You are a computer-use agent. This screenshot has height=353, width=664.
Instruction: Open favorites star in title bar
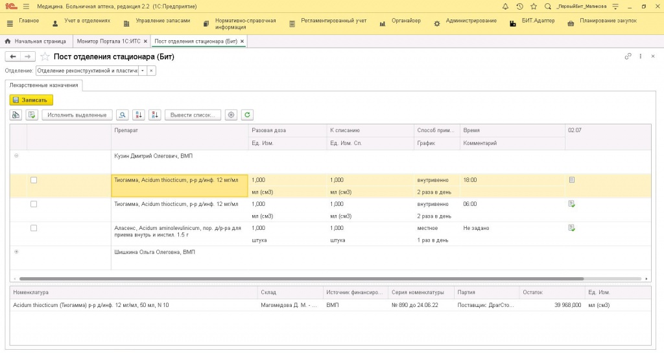534,6
